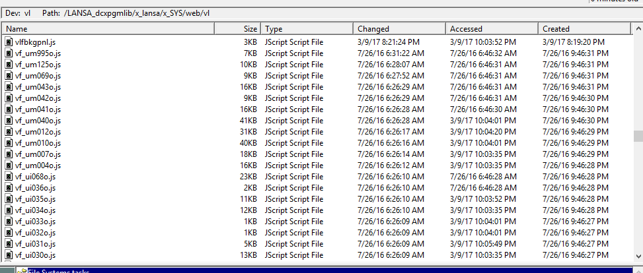Select file name vf_um007o.js
643x273 pixels.
coord(38,154)
